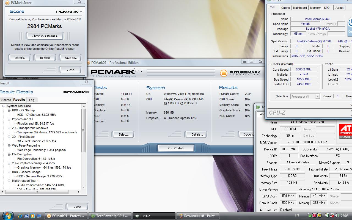
Task: Click vertical scrollbar in Result Details tree
Action: (x=84, y=130)
